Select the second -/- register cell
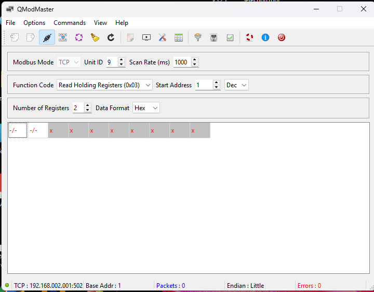 point(38,130)
